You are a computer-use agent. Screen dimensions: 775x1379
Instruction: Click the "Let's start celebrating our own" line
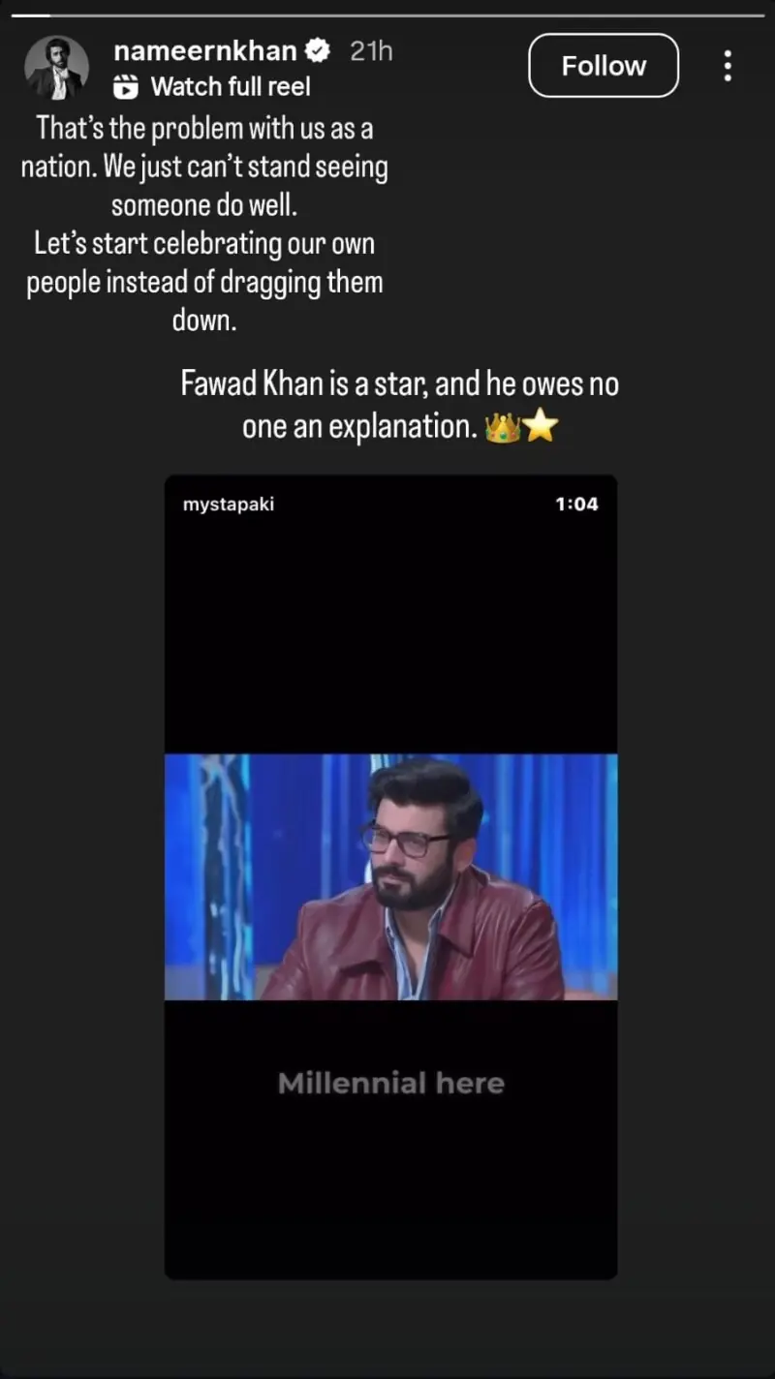pos(204,244)
